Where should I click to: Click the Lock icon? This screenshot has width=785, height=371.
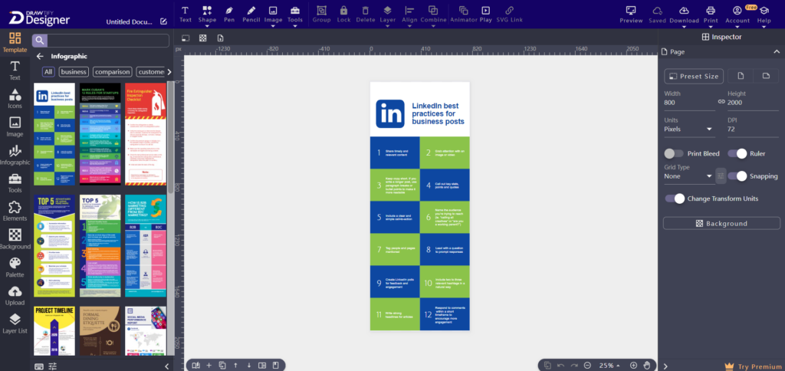pos(343,14)
